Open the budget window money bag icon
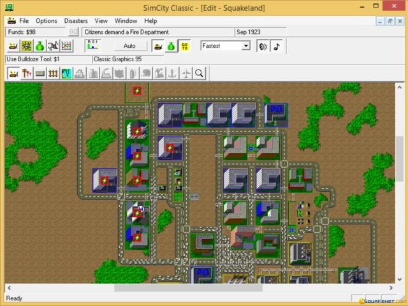The height and width of the screenshot is (306, 408). click(x=40, y=46)
